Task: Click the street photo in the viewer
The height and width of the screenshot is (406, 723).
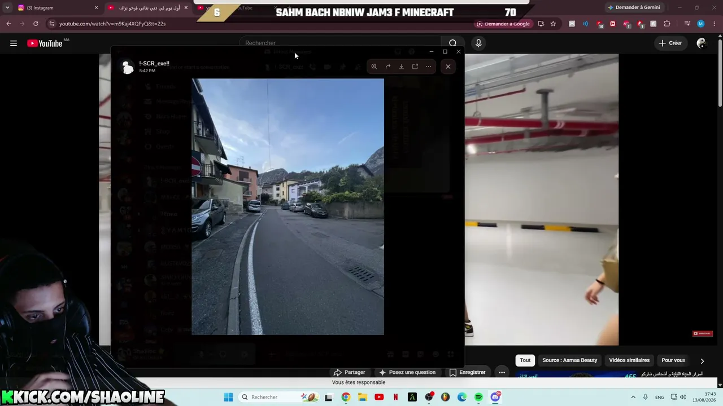Action: tap(288, 206)
